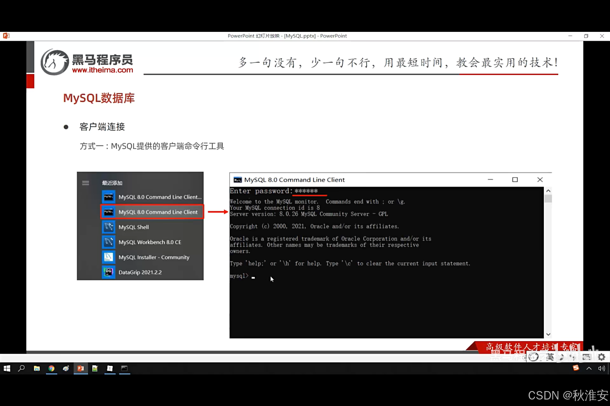Click the MySQL Installer - Community item
Image resolution: width=610 pixels, height=406 pixels.
coord(154,257)
